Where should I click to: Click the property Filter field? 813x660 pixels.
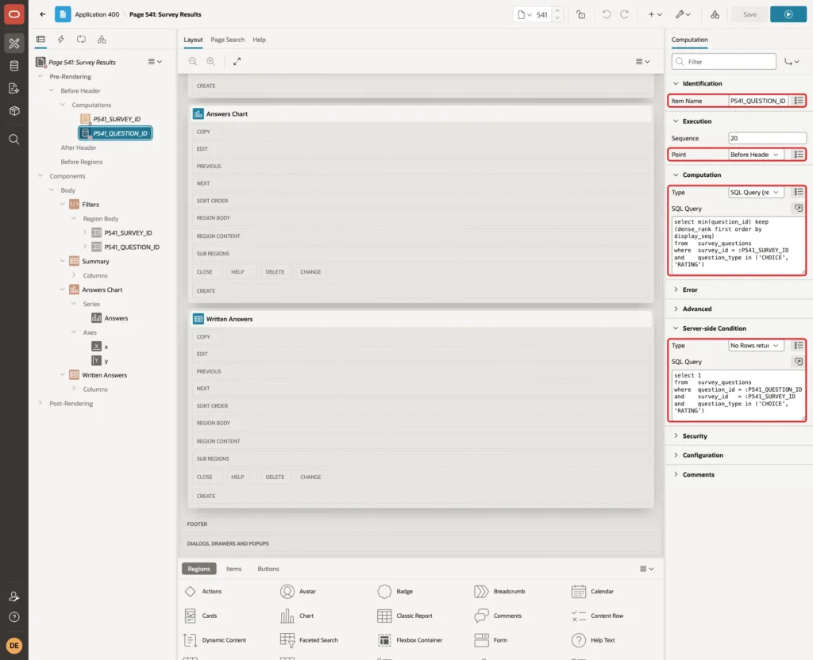click(x=724, y=62)
